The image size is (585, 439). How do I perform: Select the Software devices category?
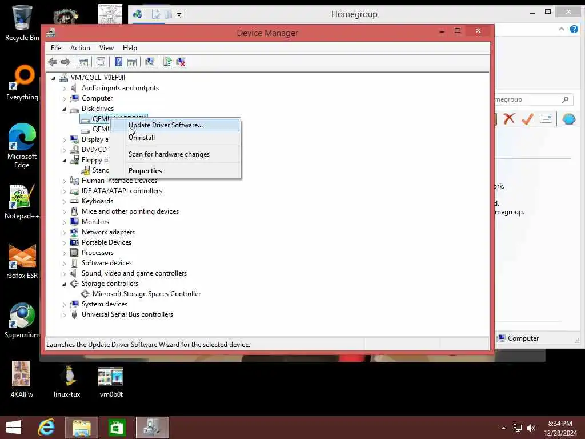click(x=107, y=263)
